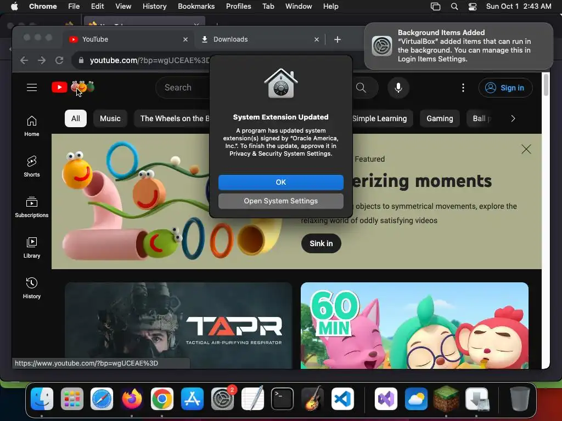Click the browser forward arrow
562x421 pixels.
tap(42, 60)
